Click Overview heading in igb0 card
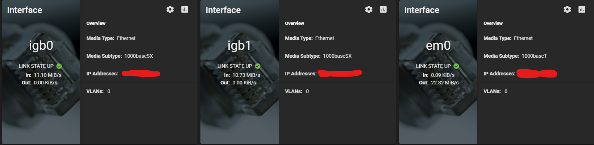594x145 pixels. pyautogui.click(x=96, y=23)
